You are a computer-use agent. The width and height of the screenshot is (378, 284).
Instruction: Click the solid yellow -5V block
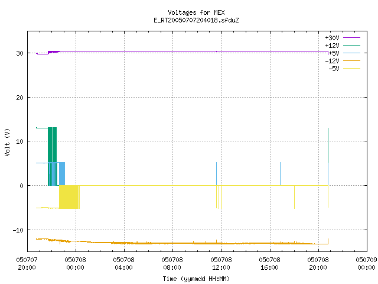click(69, 197)
